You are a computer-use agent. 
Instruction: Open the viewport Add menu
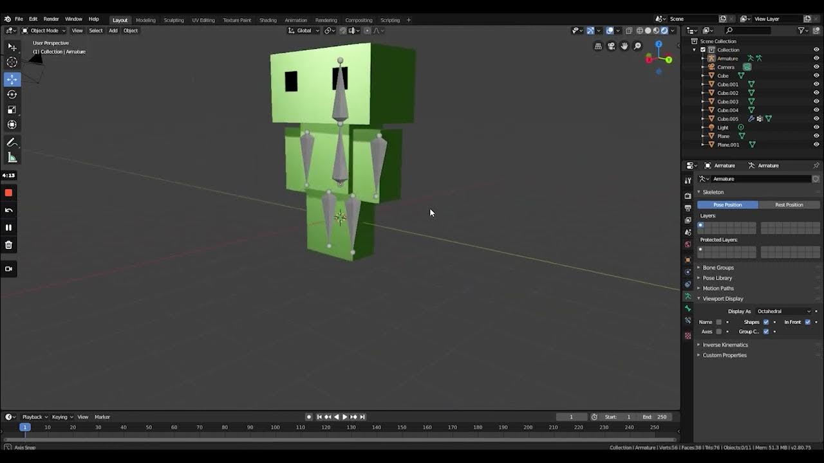(113, 30)
